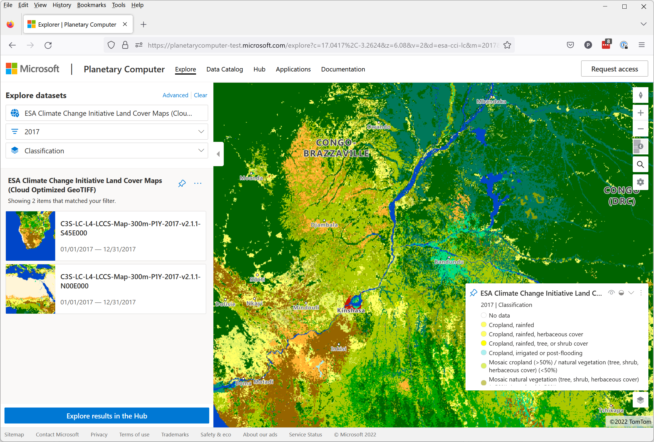The height and width of the screenshot is (442, 654).
Task: Click the blue pin in the legend panel
Action: click(473, 293)
